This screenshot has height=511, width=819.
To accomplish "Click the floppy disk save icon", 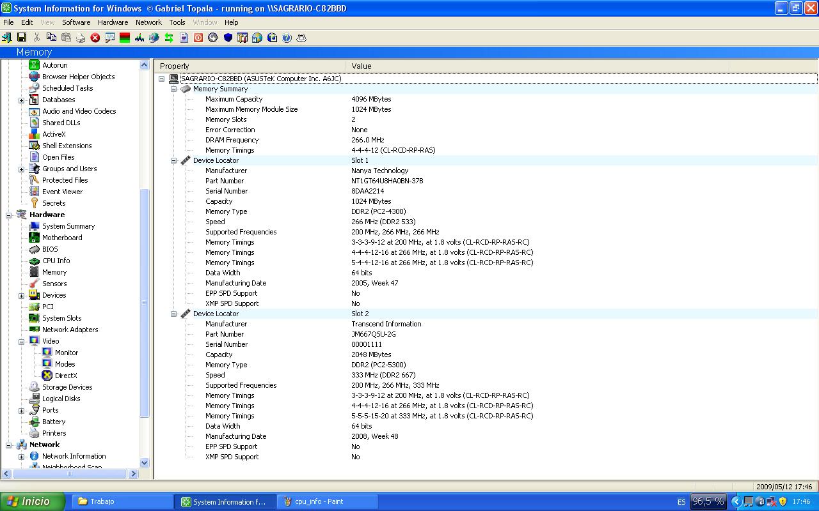I will click(22, 38).
